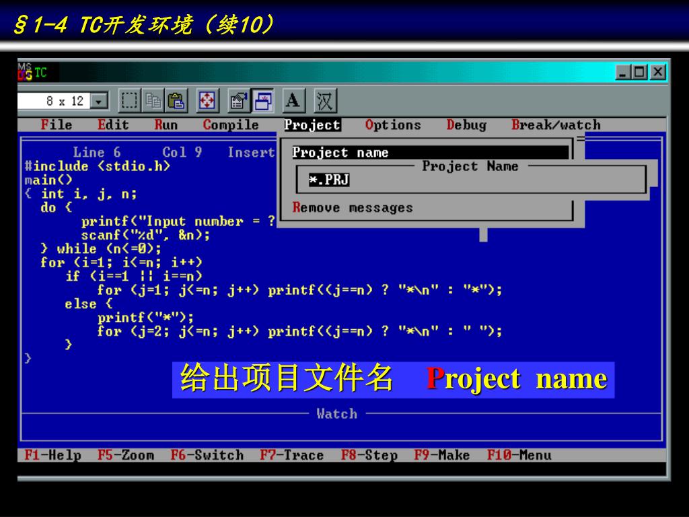Click the 'Col 9' status indicator
689x517 pixels.
(182, 152)
